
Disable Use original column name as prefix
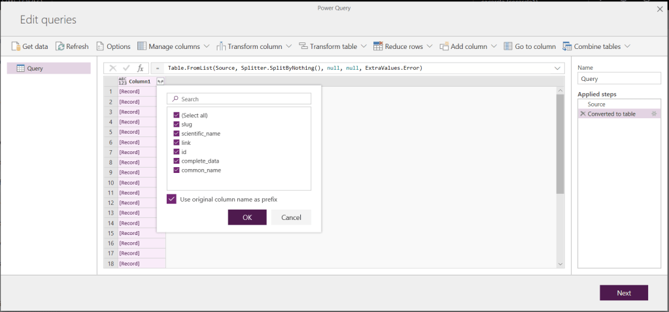(x=171, y=199)
